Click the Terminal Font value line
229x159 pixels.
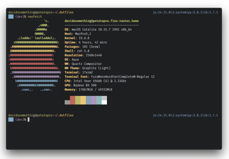(109, 77)
